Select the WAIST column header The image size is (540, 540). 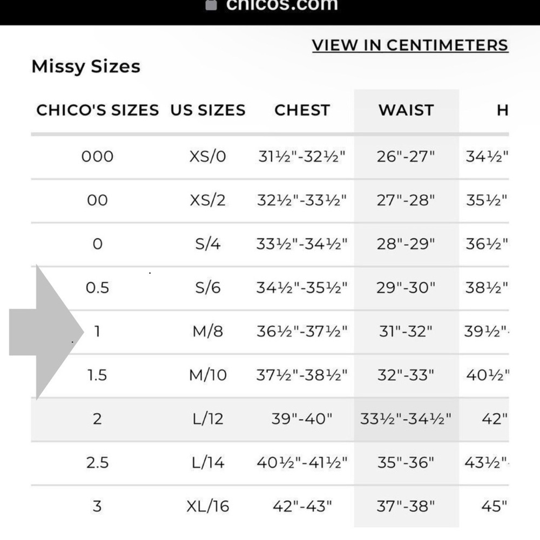click(x=406, y=110)
